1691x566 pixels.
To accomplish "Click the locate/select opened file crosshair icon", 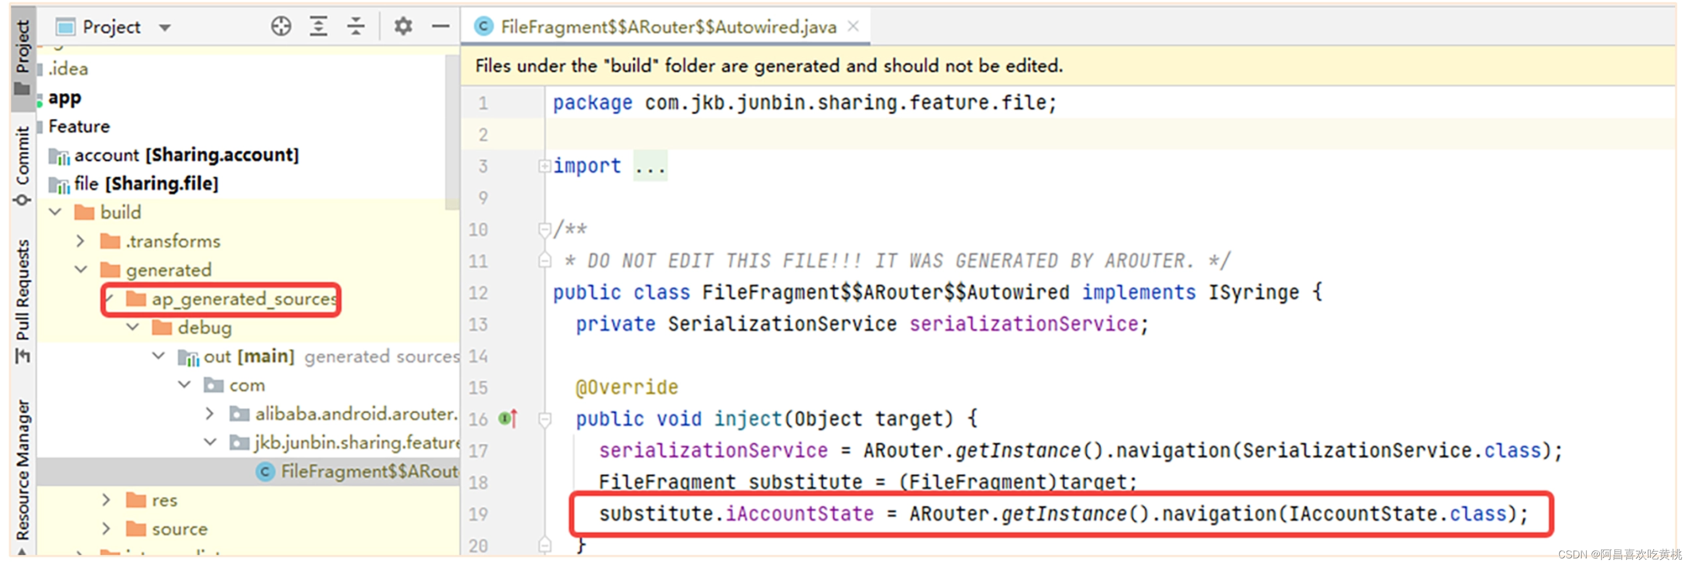I will [281, 27].
